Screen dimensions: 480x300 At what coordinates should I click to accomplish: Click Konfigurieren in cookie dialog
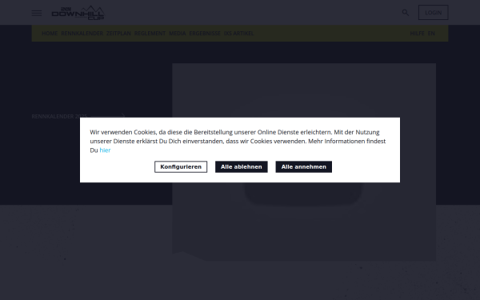click(181, 167)
